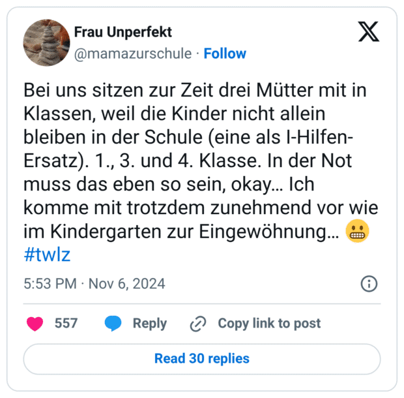Screen dimensions: 404x398
Task: Select the Copy link to post label
Action: pos(269,324)
